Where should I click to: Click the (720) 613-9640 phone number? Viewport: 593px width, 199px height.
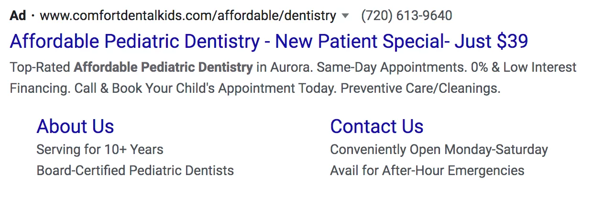pyautogui.click(x=406, y=16)
